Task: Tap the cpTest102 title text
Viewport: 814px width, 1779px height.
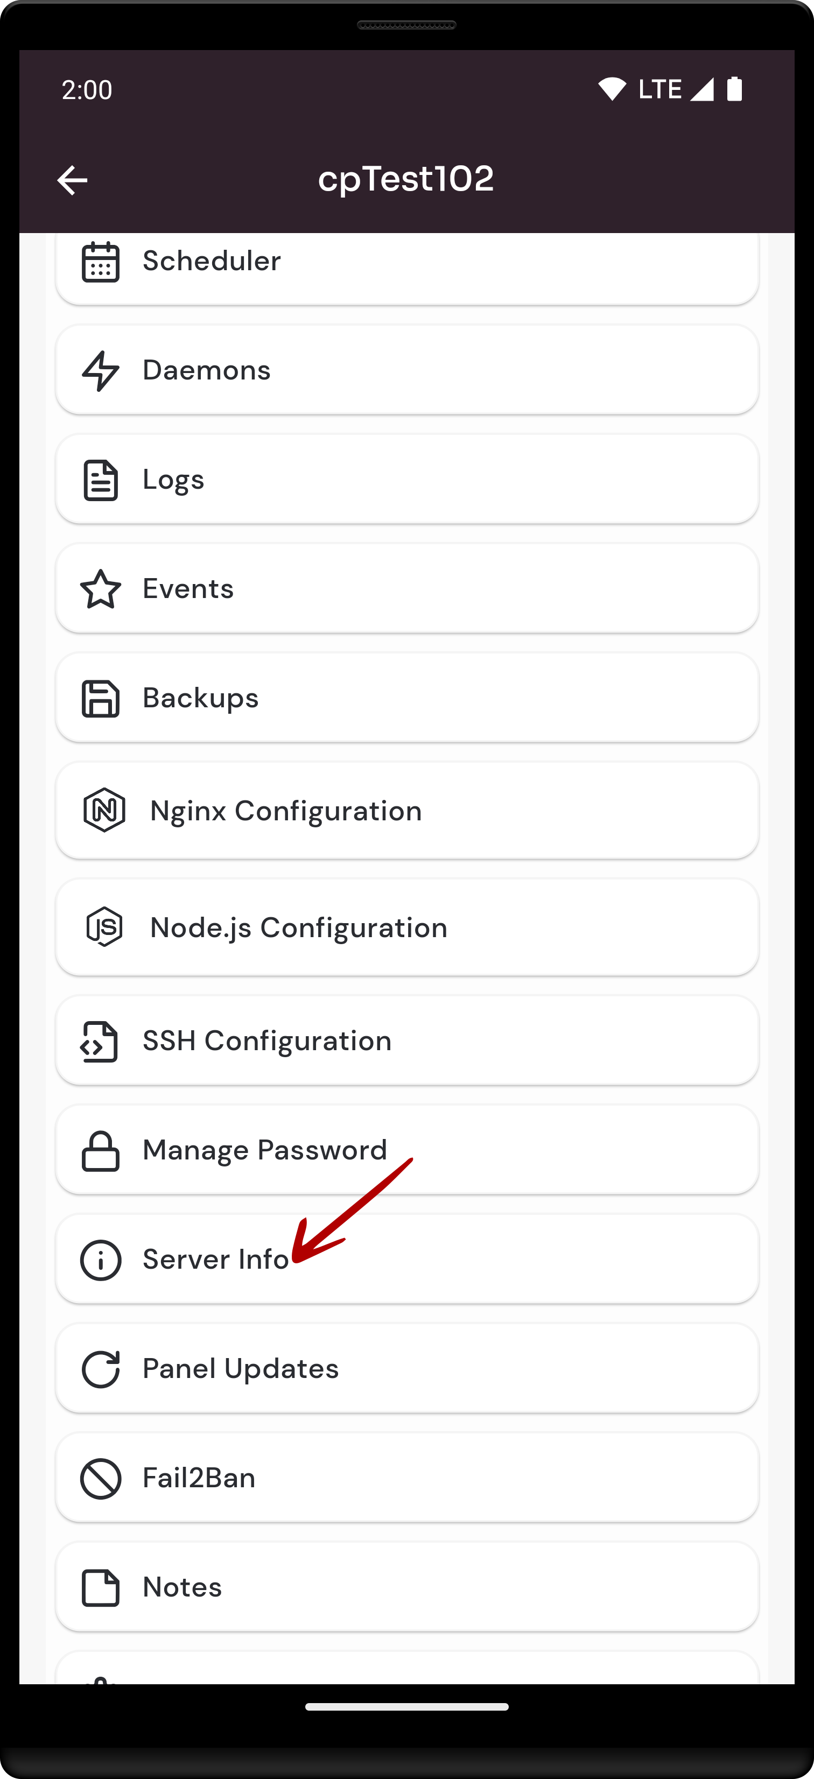Action: point(406,180)
